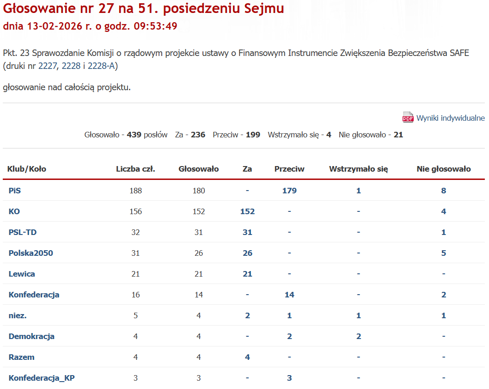Click PiS votes against count 179
This screenshot has height=389, width=489.
[x=289, y=190]
